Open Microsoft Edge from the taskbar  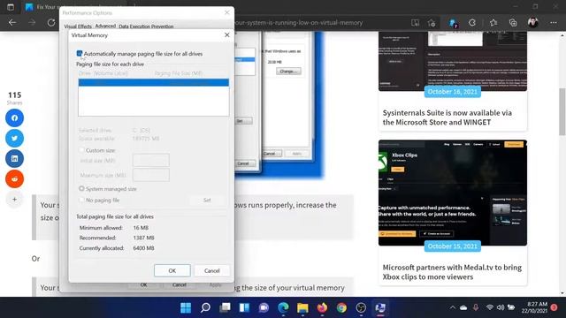[283, 307]
